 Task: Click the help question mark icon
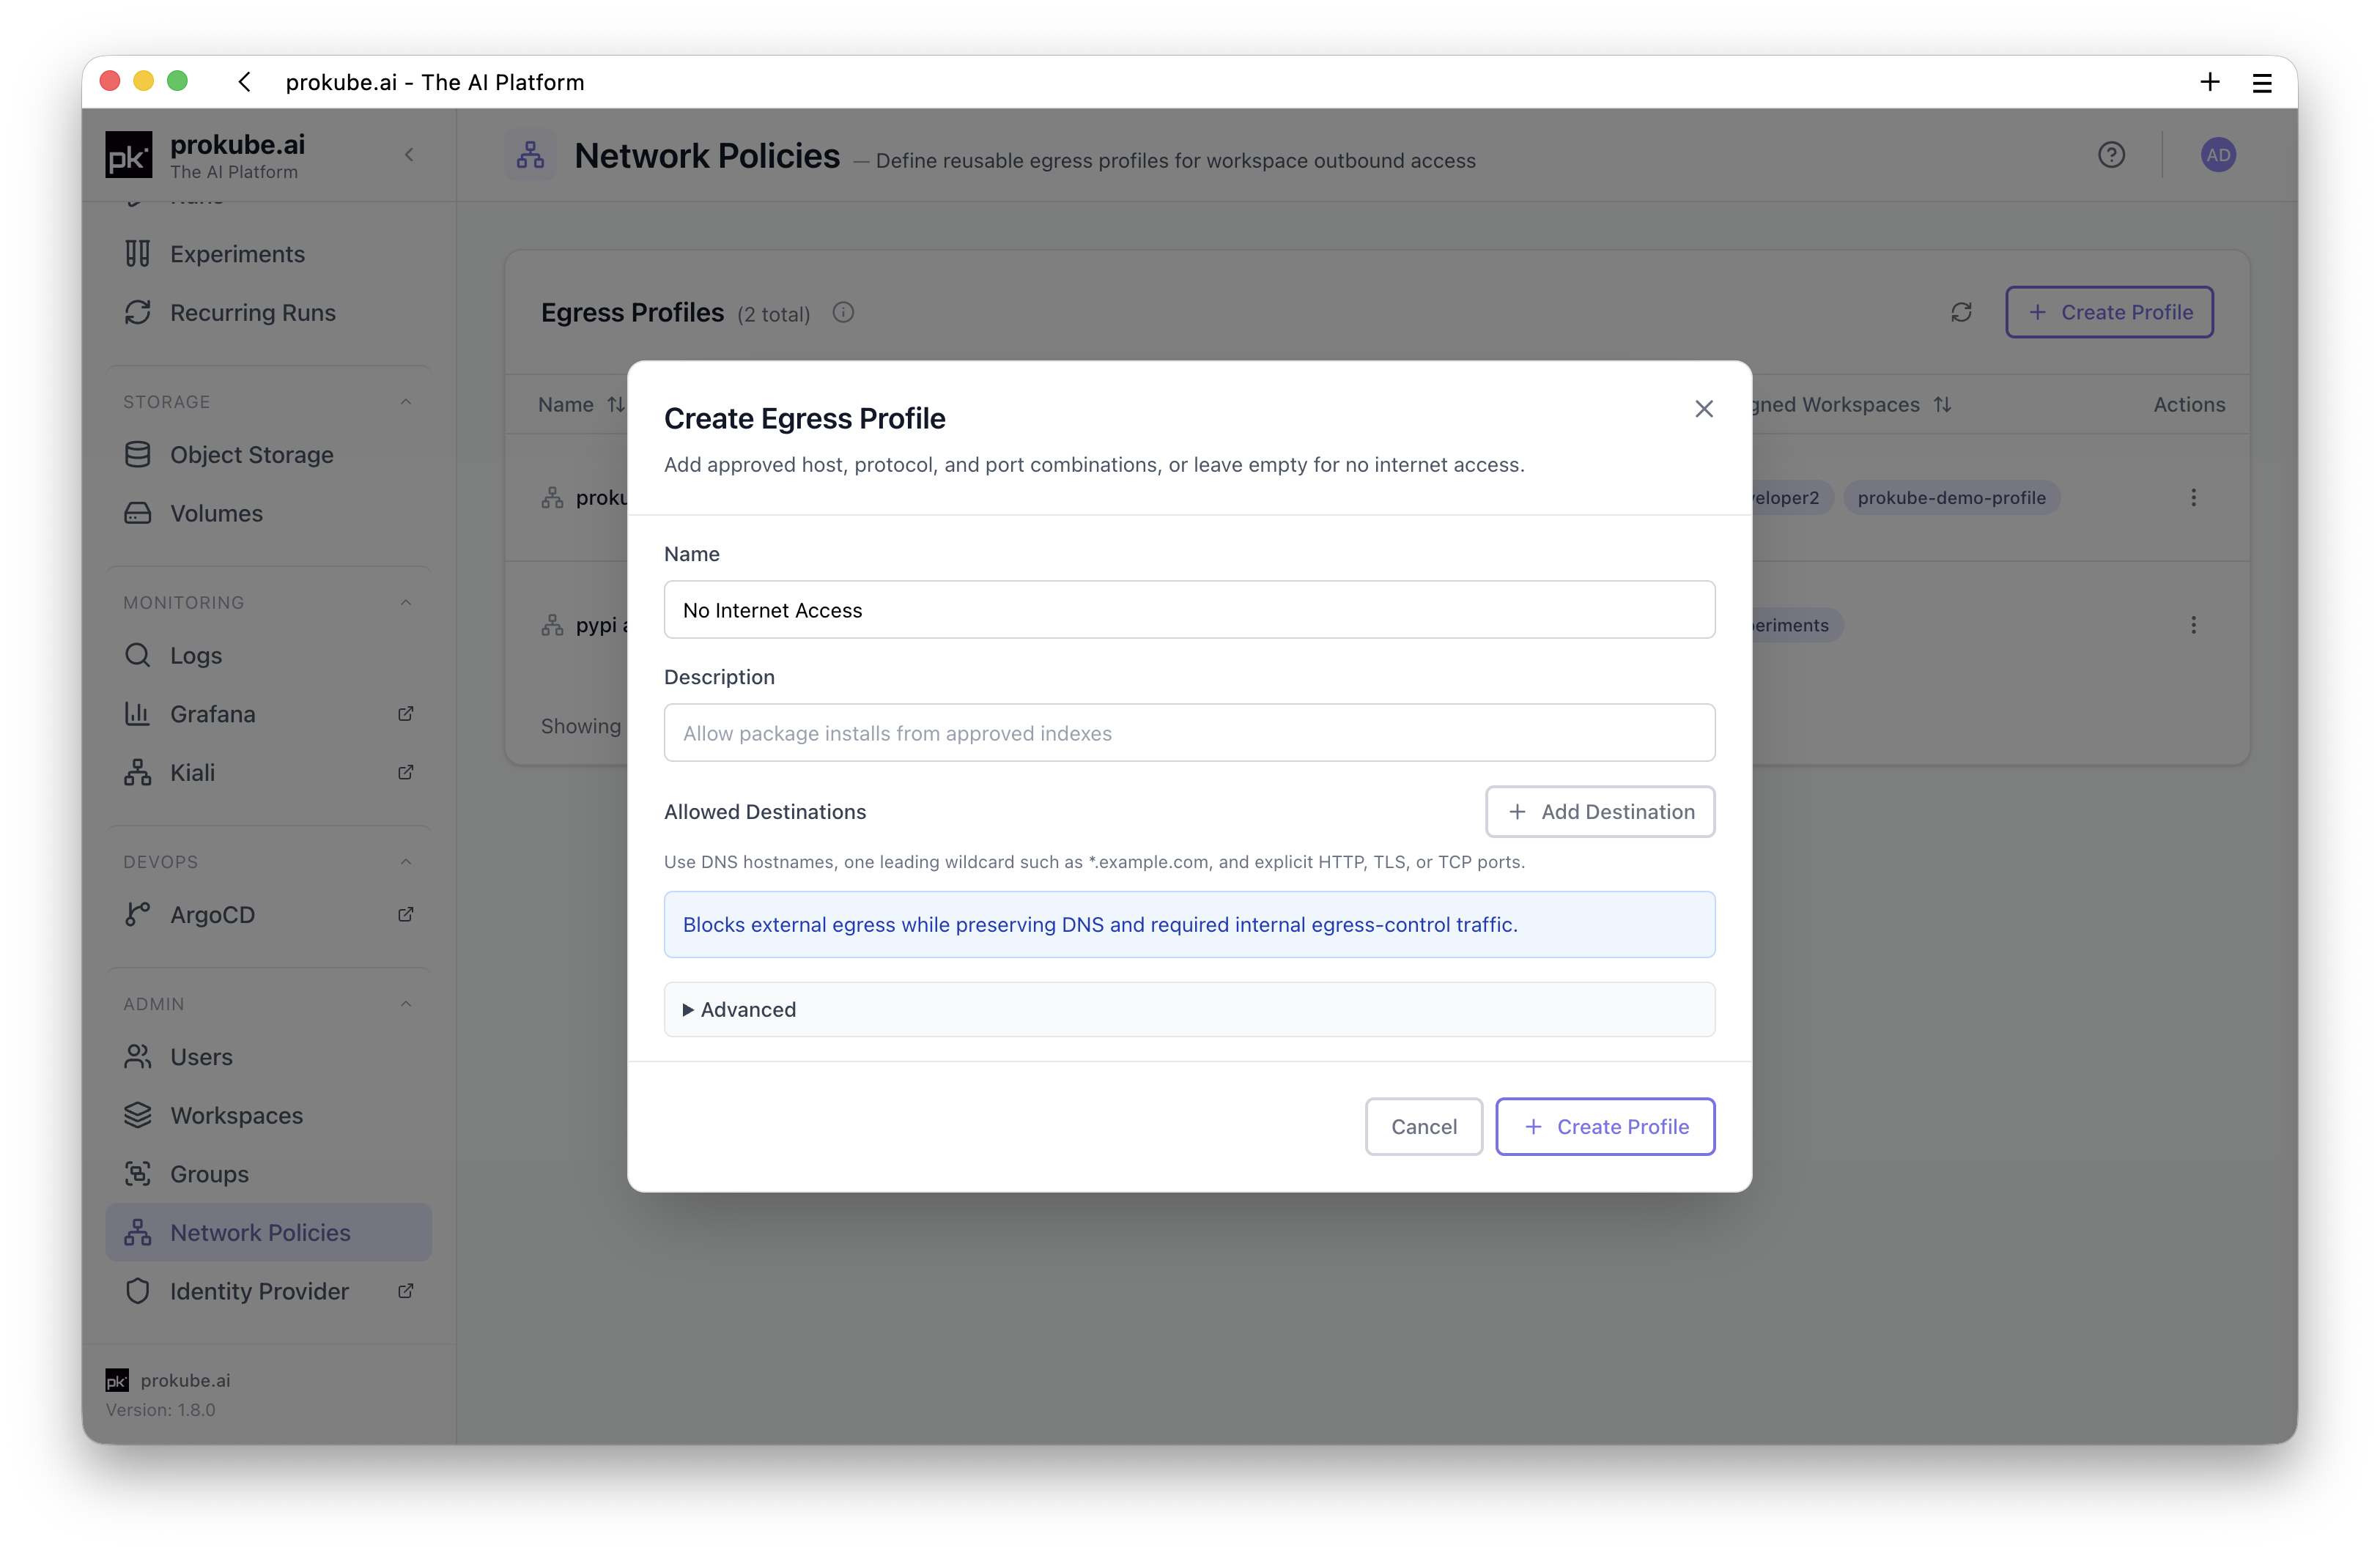tap(2111, 155)
